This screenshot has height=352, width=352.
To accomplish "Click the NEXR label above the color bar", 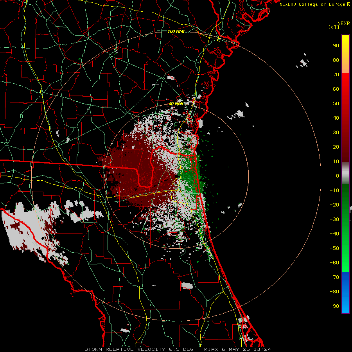I will (x=344, y=23).
